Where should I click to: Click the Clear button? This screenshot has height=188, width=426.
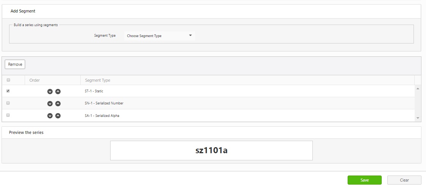click(404, 180)
